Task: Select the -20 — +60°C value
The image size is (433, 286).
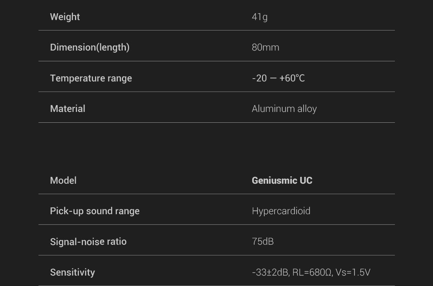Action: click(x=278, y=78)
